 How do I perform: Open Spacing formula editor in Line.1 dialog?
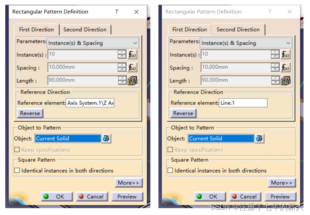286,67
